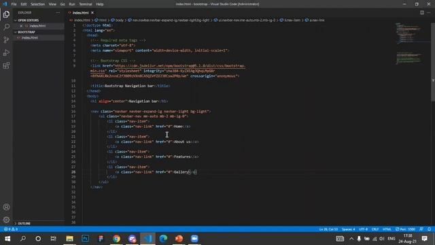Click the editor minimap

(x=412, y=43)
